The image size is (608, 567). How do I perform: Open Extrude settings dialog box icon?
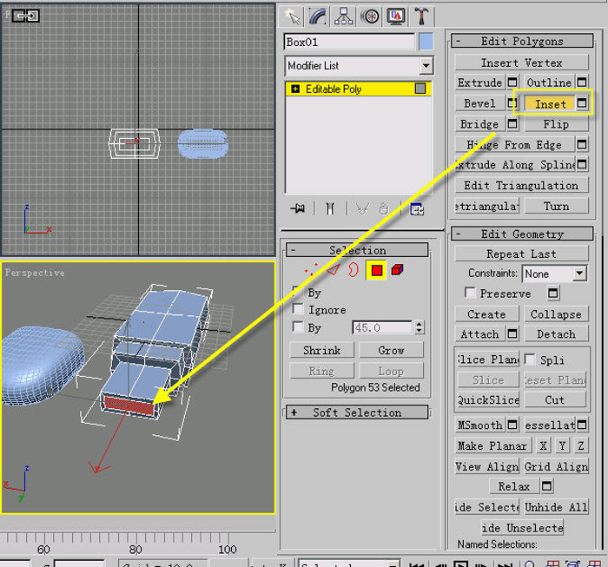512,82
